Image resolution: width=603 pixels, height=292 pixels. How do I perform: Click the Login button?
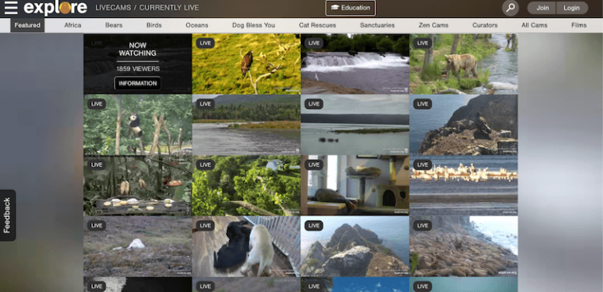pyautogui.click(x=572, y=8)
